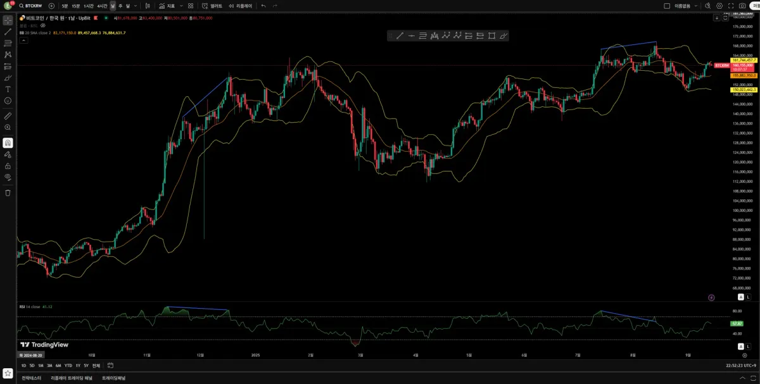Viewport: 760px width, 384px height.
Task: Open the BTCKRW symbol search box
Action: [x=32, y=6]
